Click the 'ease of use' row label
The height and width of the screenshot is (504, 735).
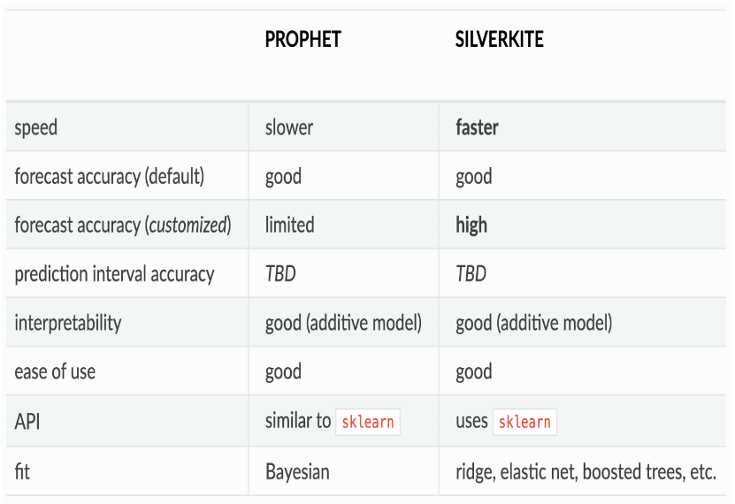55,371
